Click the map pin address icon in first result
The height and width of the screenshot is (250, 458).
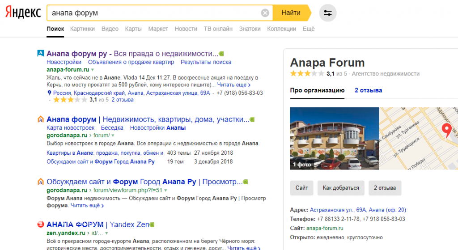tap(49, 93)
